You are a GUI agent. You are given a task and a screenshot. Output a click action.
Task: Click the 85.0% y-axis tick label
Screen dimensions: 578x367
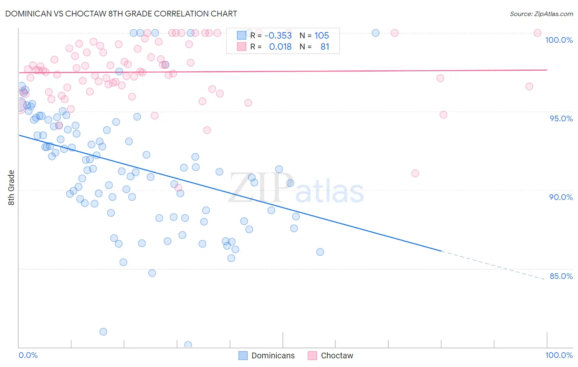click(x=561, y=276)
